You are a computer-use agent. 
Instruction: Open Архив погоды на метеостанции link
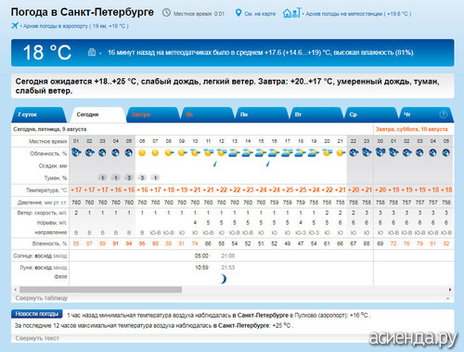click(x=358, y=14)
